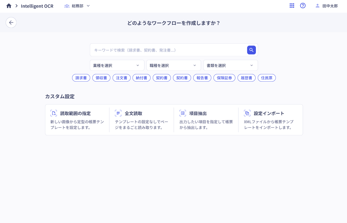Expand the 書類を選択 dropdown

pyautogui.click(x=230, y=65)
